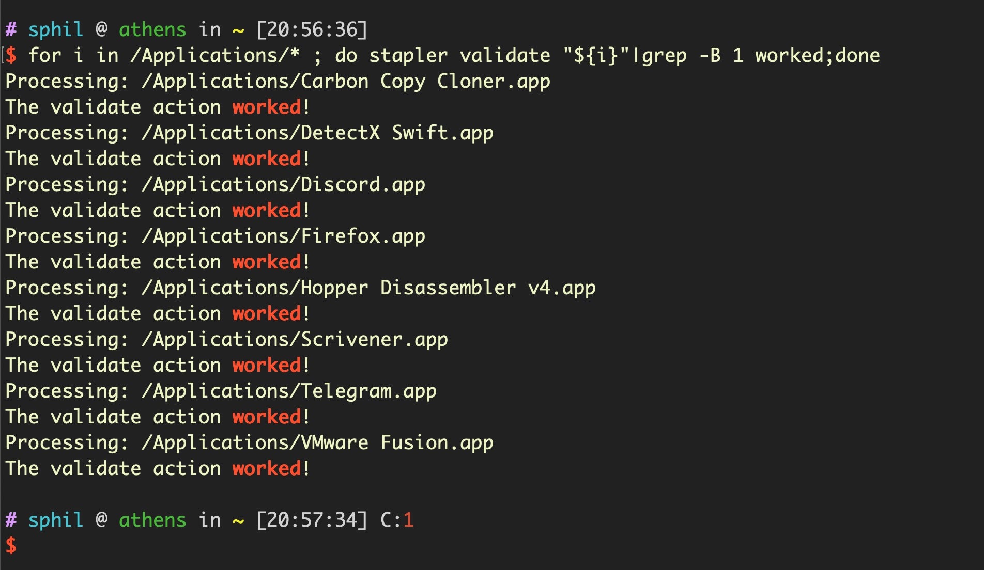The image size is (984, 570).
Task: Click the green hostname athens in first prompt
Action: point(152,30)
